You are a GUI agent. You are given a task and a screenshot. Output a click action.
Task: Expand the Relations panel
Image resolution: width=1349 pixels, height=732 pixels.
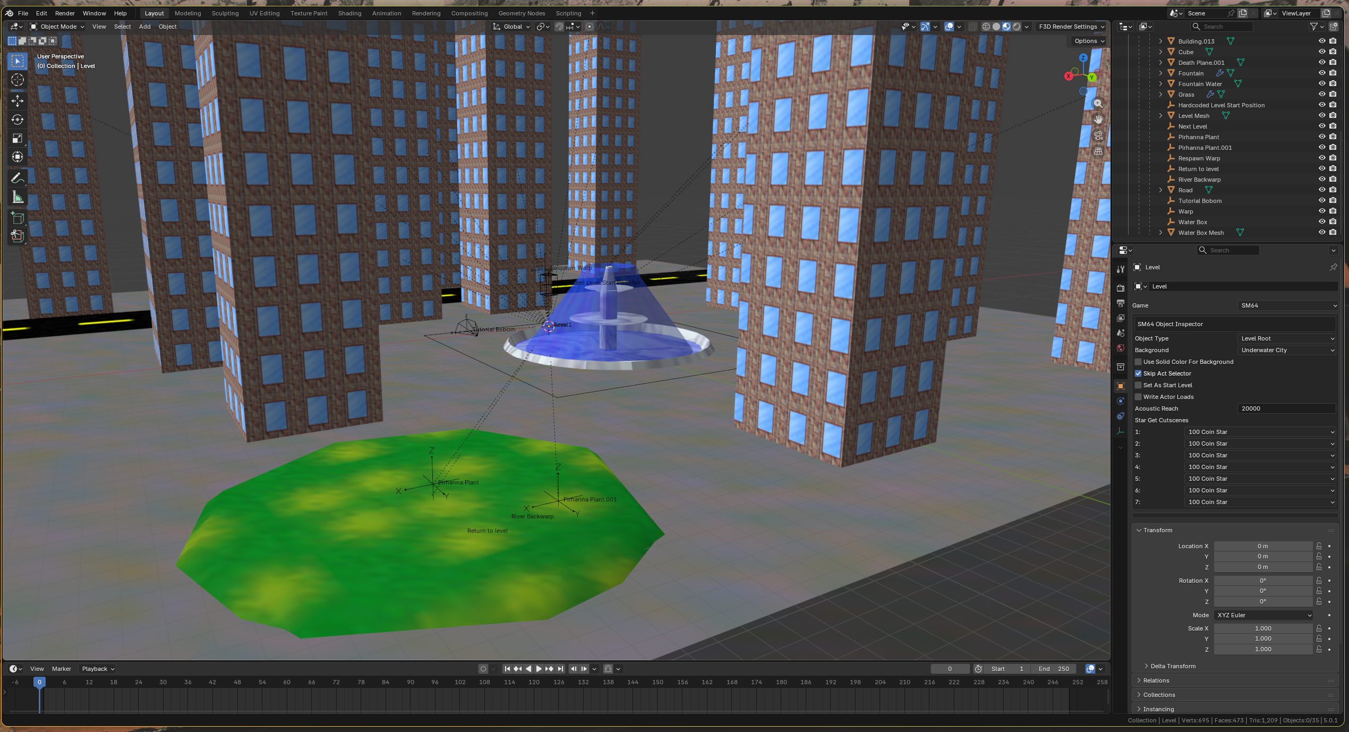tap(1156, 680)
